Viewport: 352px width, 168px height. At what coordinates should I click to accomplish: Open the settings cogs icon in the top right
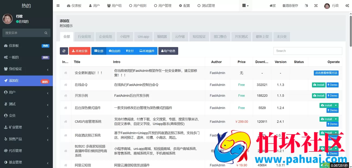point(347,5)
